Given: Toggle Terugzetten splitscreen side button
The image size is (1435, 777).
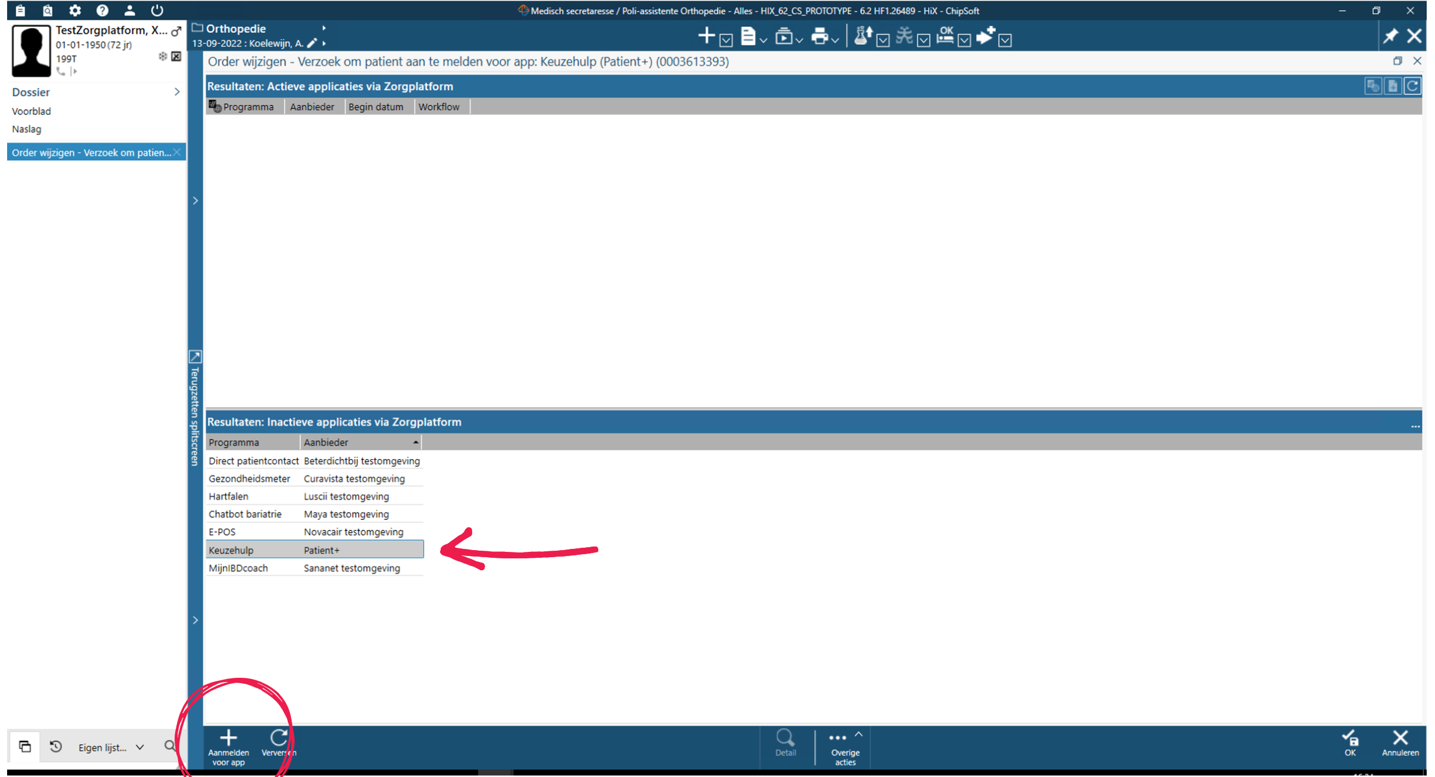Looking at the screenshot, I should 195,410.
